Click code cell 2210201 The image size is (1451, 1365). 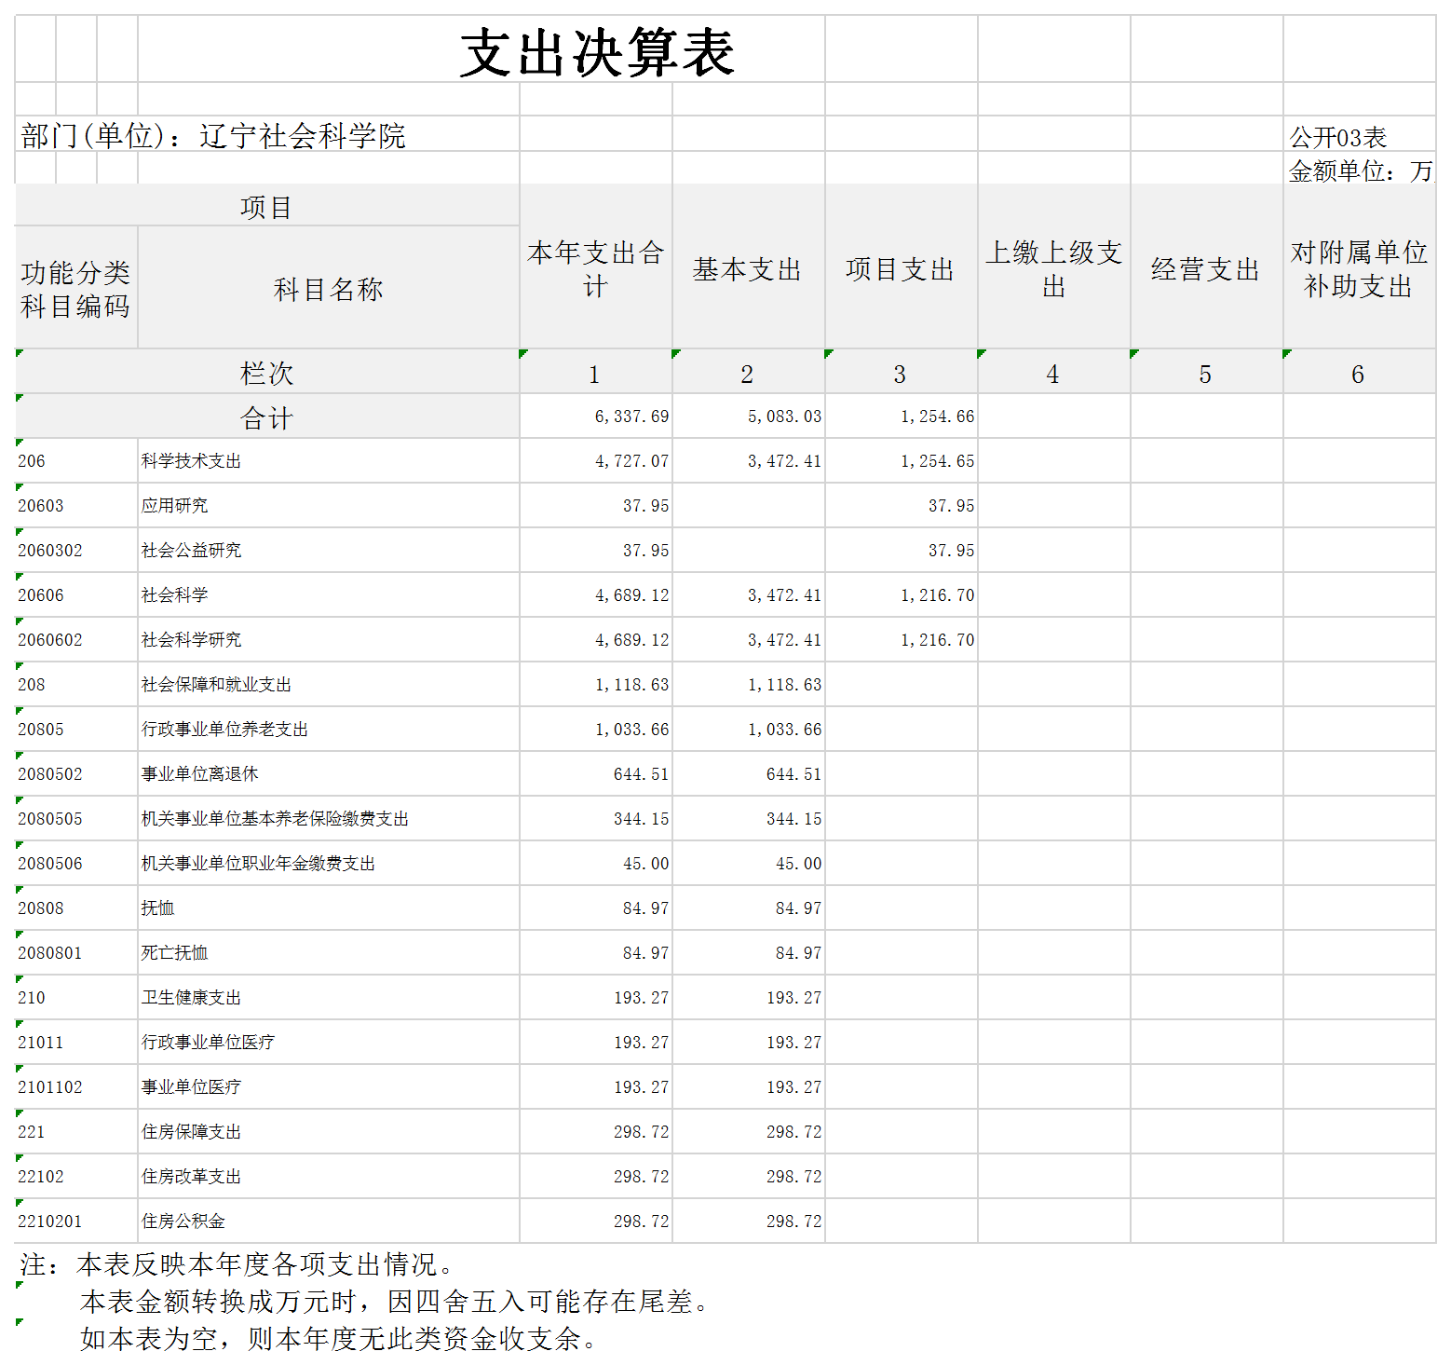[75, 1222]
